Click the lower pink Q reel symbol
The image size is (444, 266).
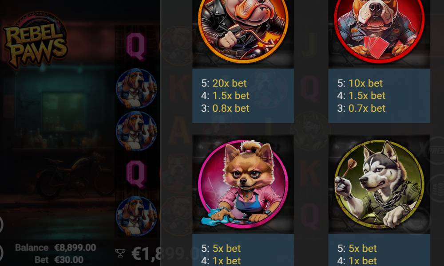click(x=135, y=174)
